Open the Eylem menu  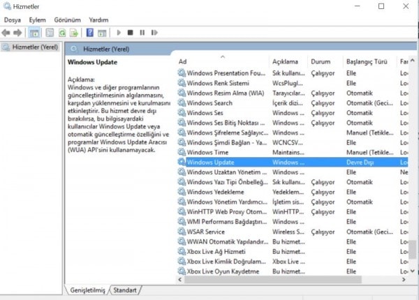38,20
